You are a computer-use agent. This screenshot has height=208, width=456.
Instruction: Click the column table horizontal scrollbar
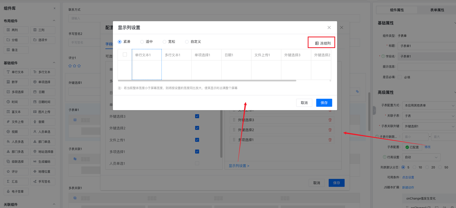(207, 80)
